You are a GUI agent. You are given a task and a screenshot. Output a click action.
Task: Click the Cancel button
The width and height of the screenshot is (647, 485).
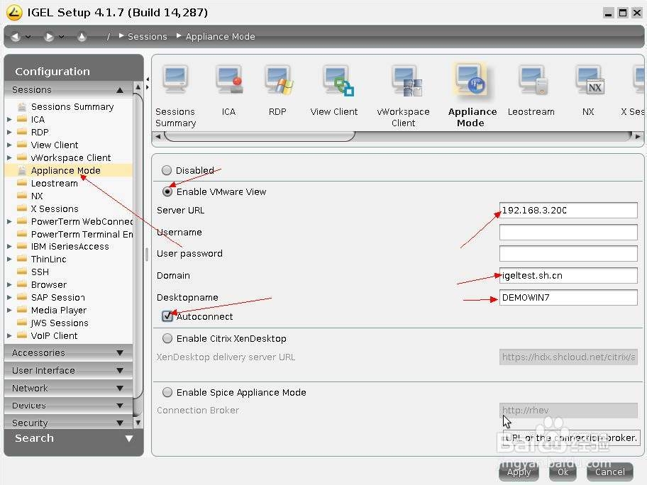(610, 472)
